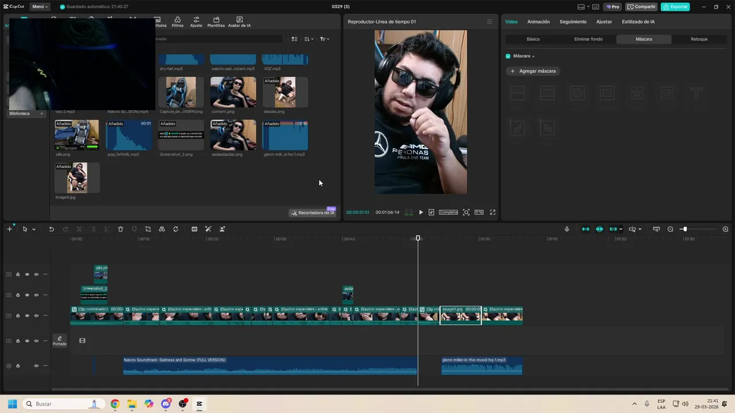This screenshot has width=735, height=413.
Task: Open the Ajuste panel
Action: 196,22
